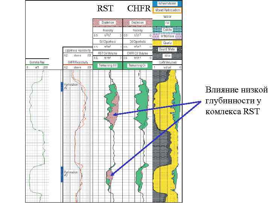
Task: Select the Orthoclase legend swatch
Action: click(x=167, y=36)
